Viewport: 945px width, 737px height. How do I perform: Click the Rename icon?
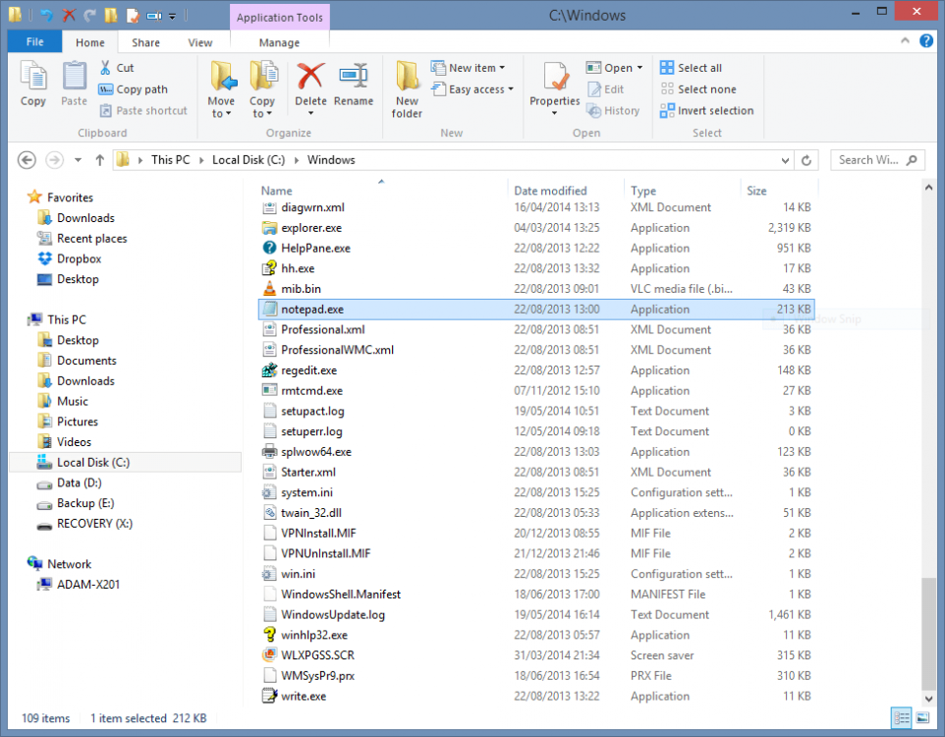tap(354, 76)
